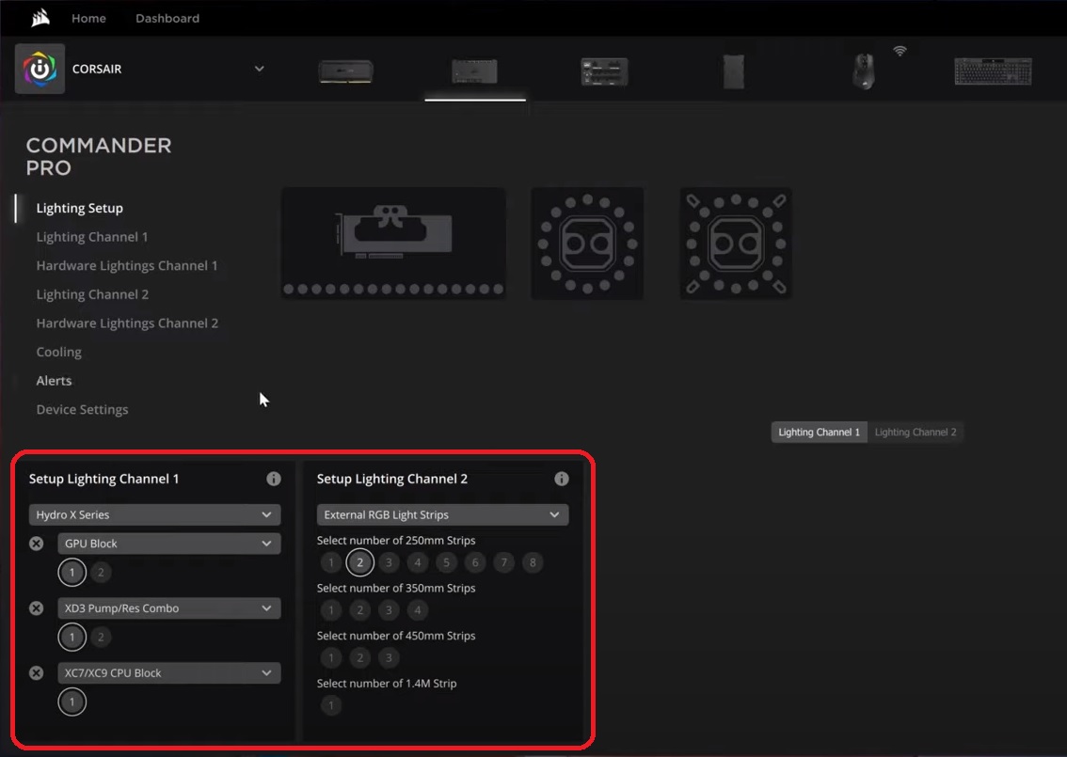Viewport: 1067px width, 757px height.
Task: Expand the XC7/XC9 CPU Block dropdown
Action: pyautogui.click(x=168, y=672)
